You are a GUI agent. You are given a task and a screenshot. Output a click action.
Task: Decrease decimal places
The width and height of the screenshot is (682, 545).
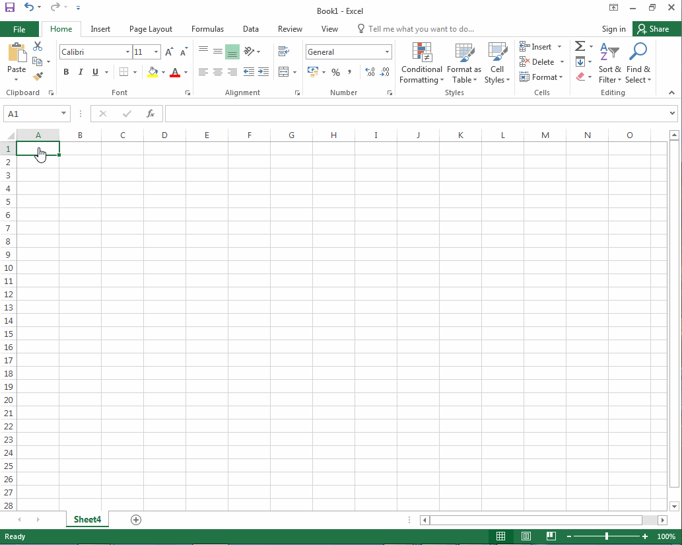coord(384,72)
